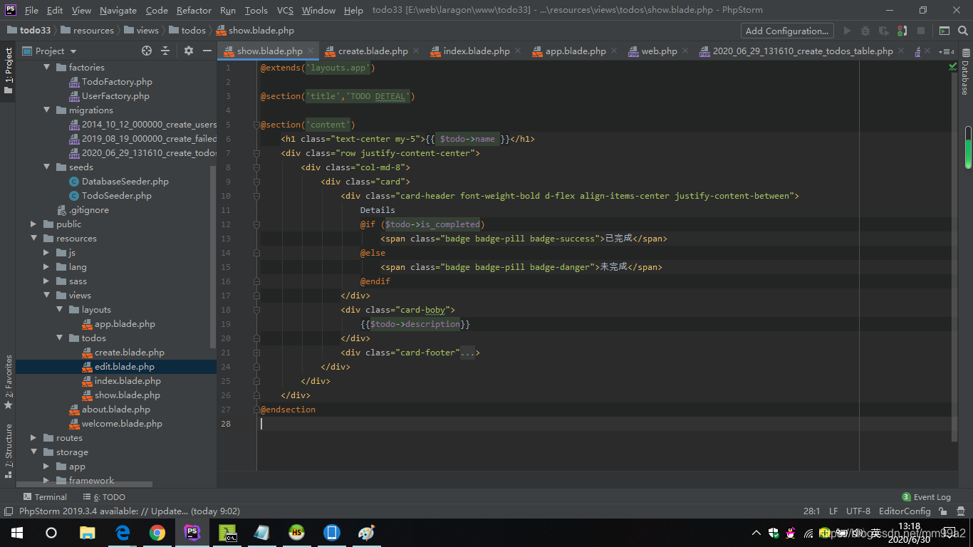Open the Event Log panel
This screenshot has width=973, height=547.
[926, 497]
